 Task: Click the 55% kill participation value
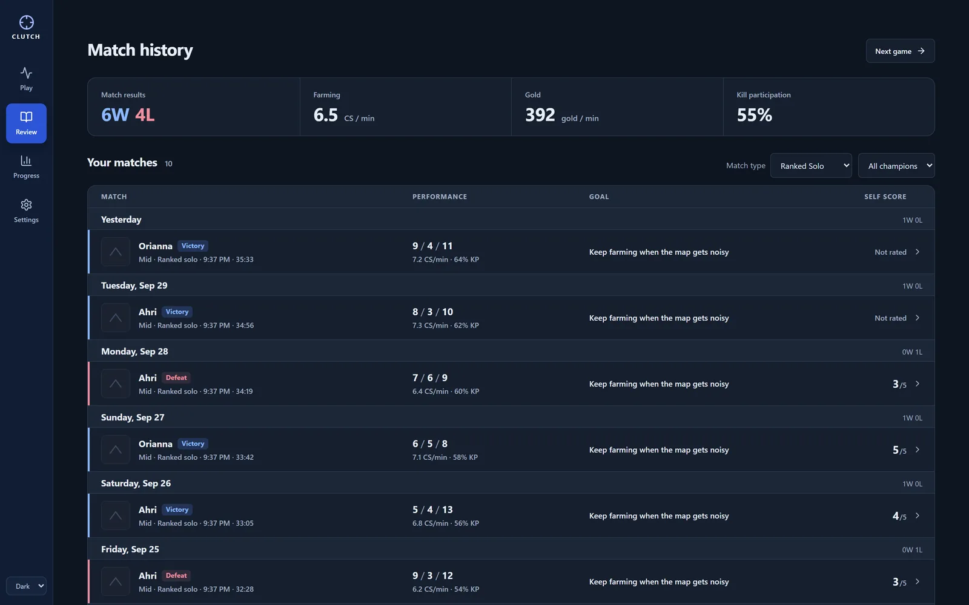(755, 114)
